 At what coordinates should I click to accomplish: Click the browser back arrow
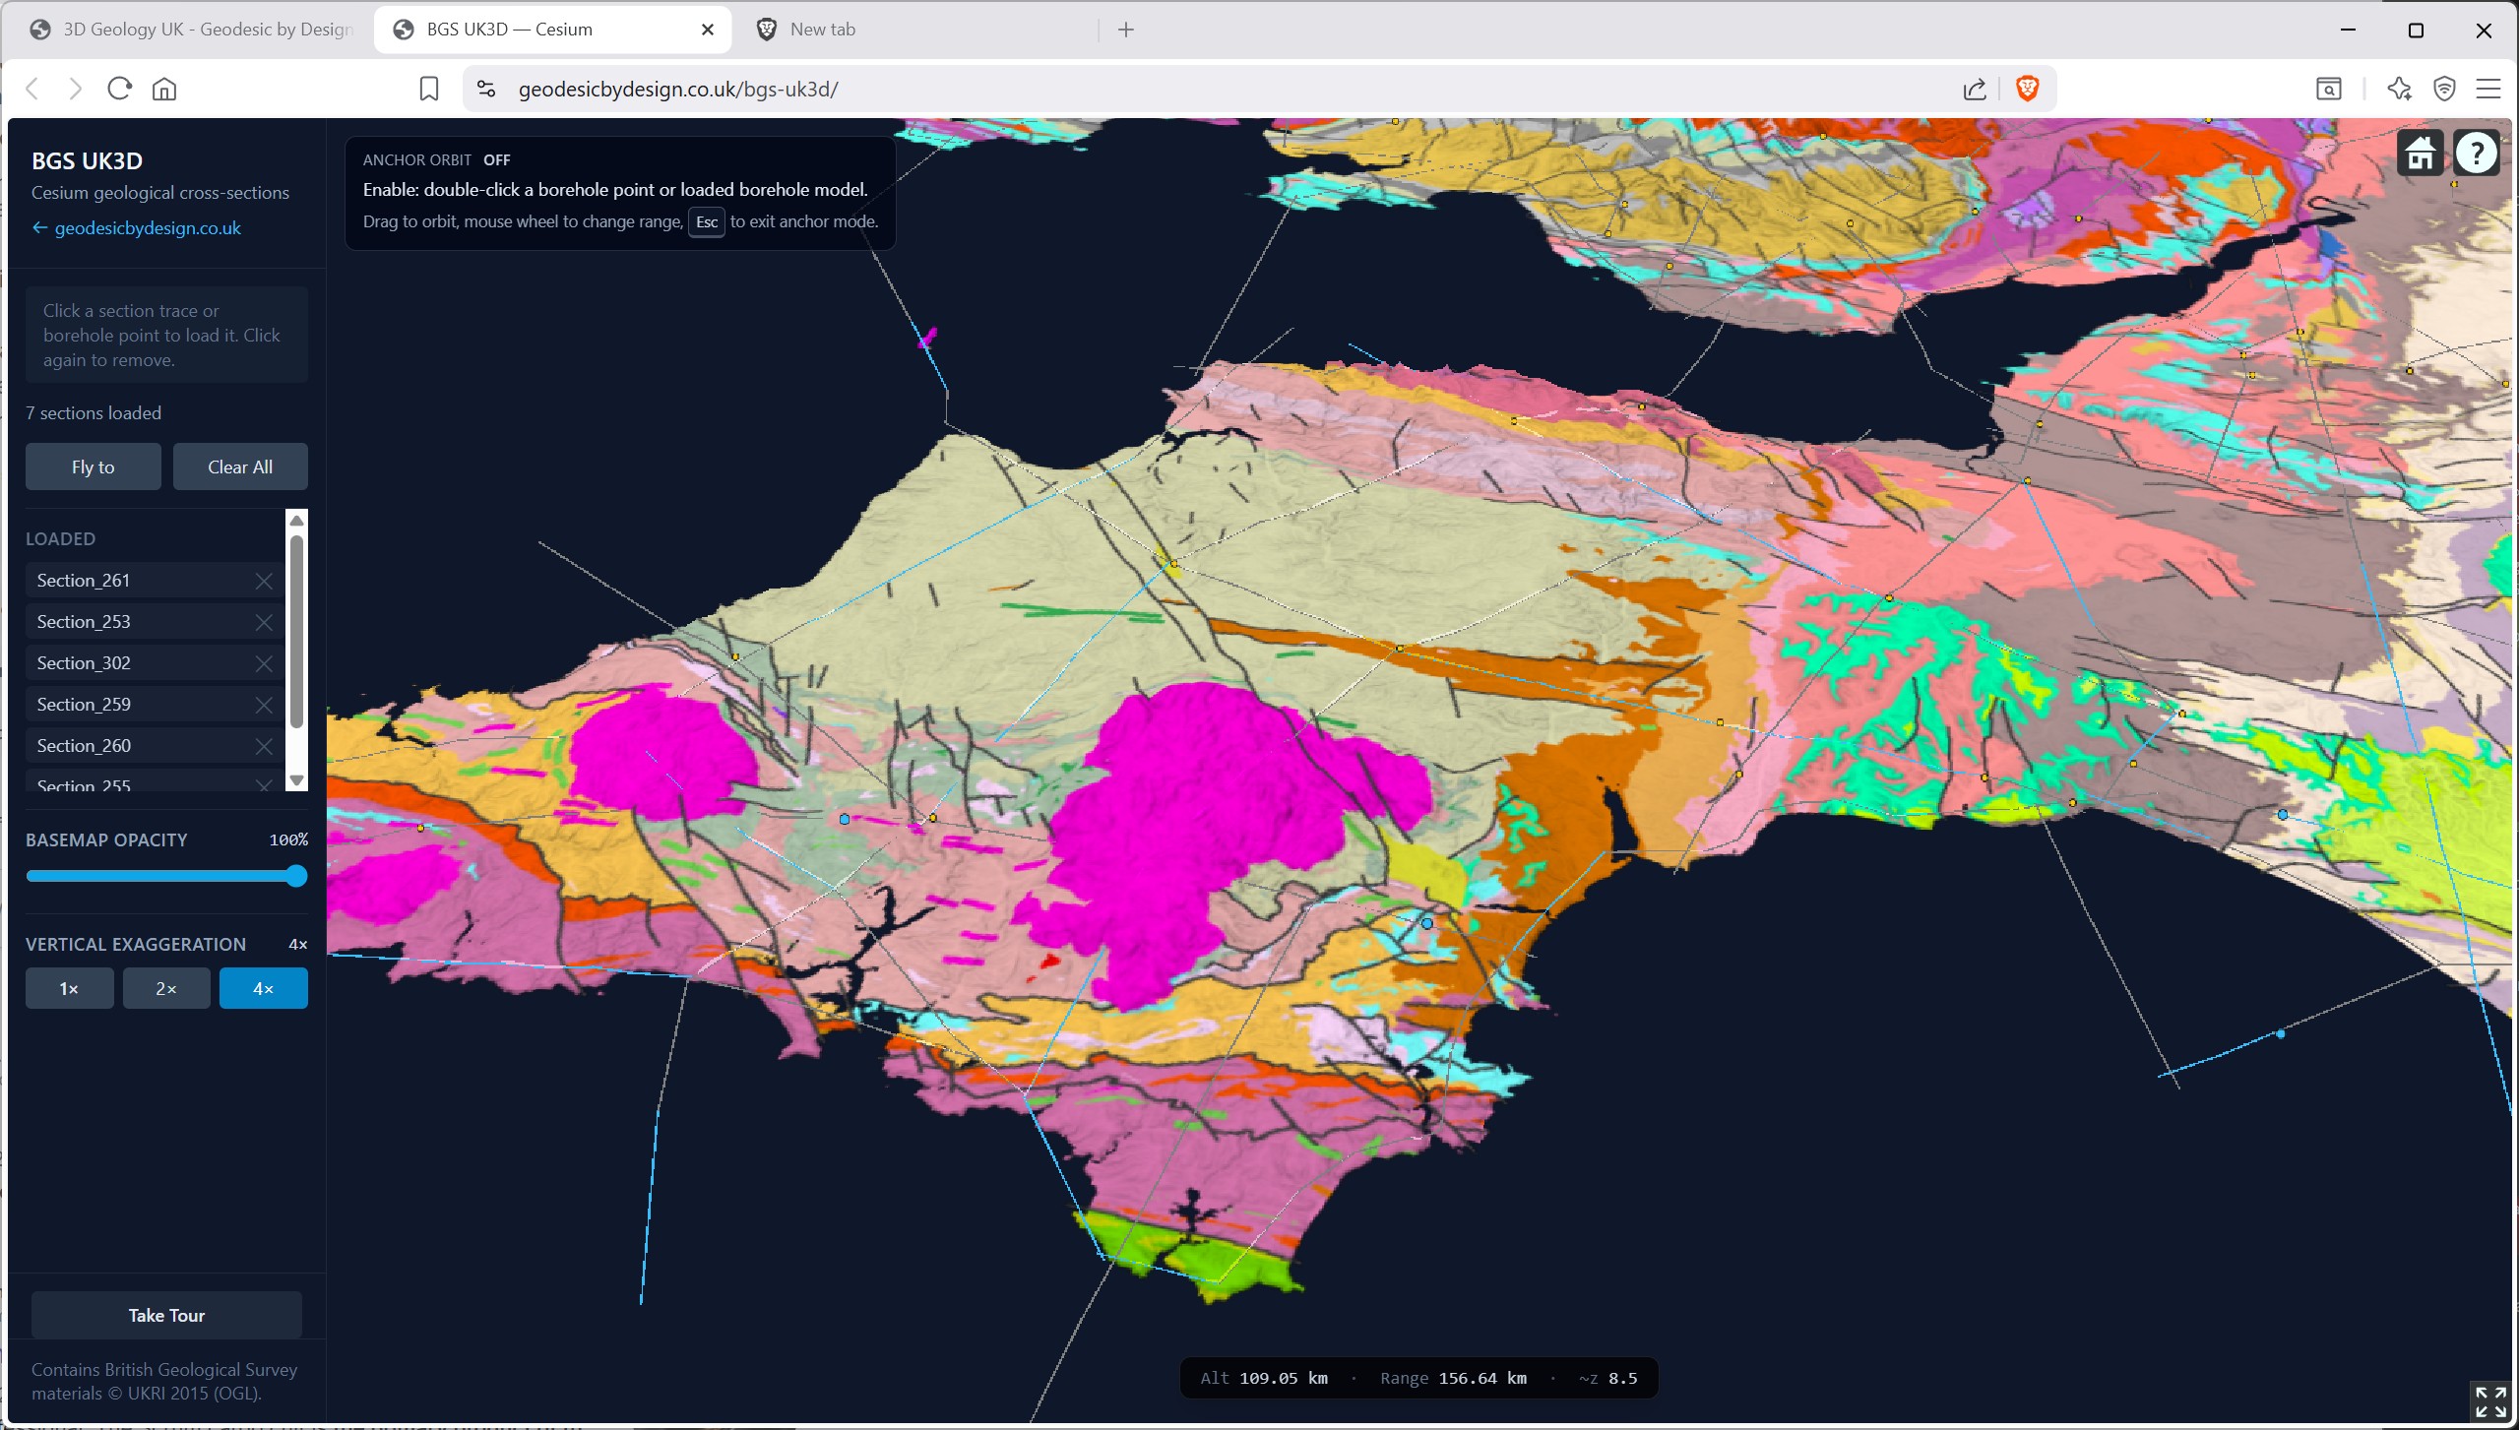click(32, 89)
